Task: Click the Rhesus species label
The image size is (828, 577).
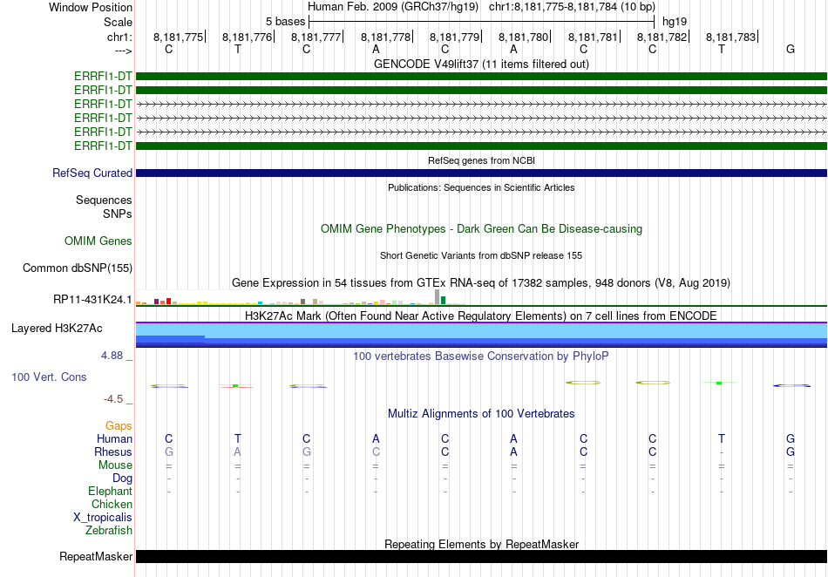Action: tap(113, 451)
